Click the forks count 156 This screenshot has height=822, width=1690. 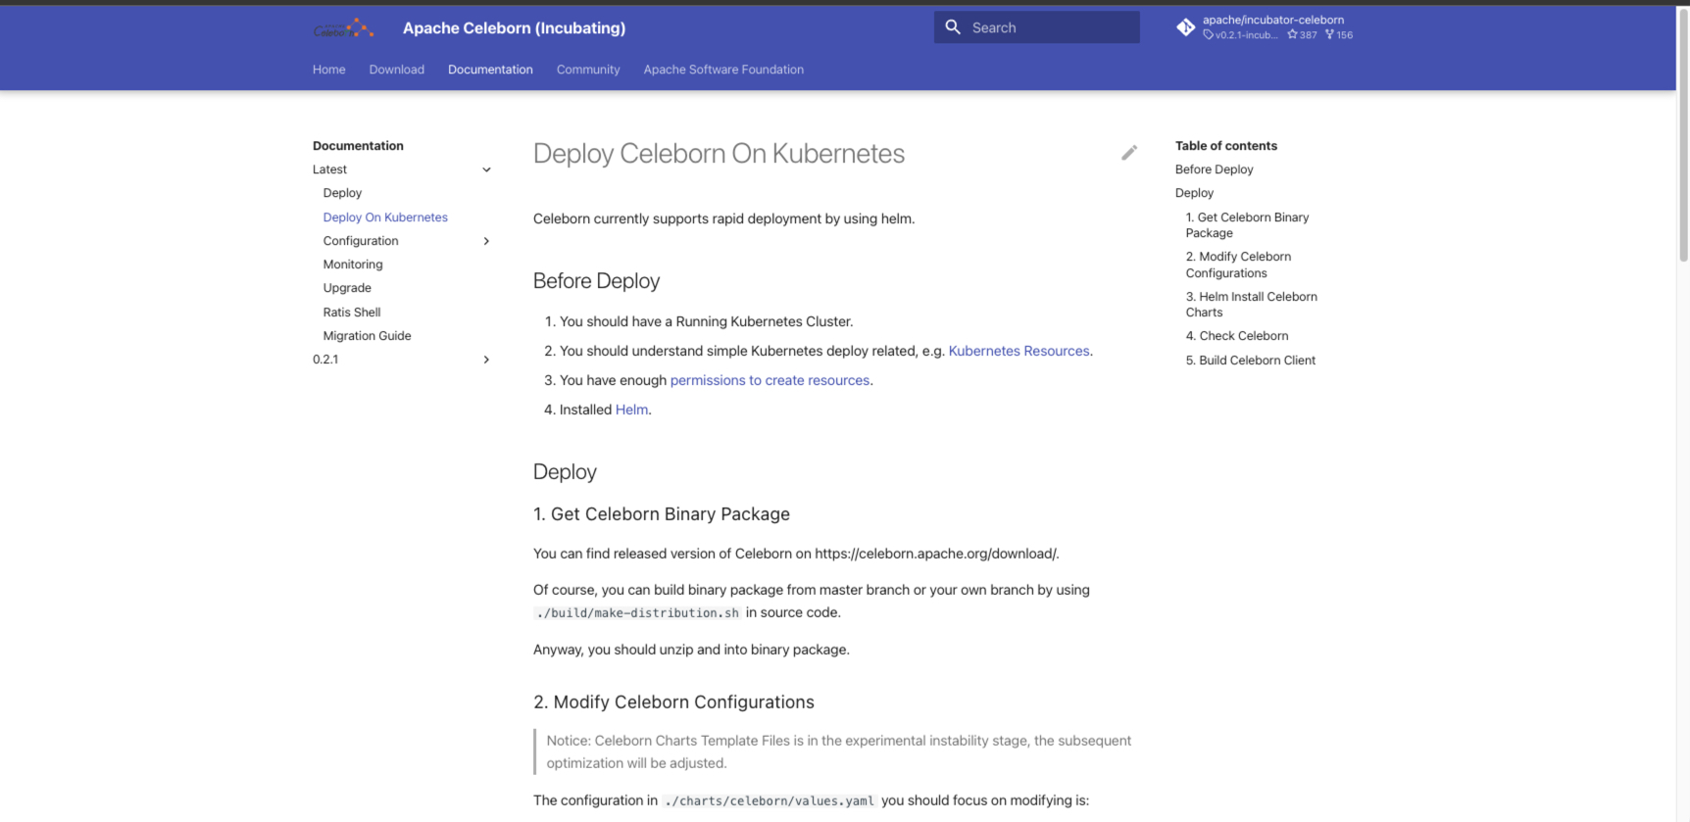pos(1339,35)
